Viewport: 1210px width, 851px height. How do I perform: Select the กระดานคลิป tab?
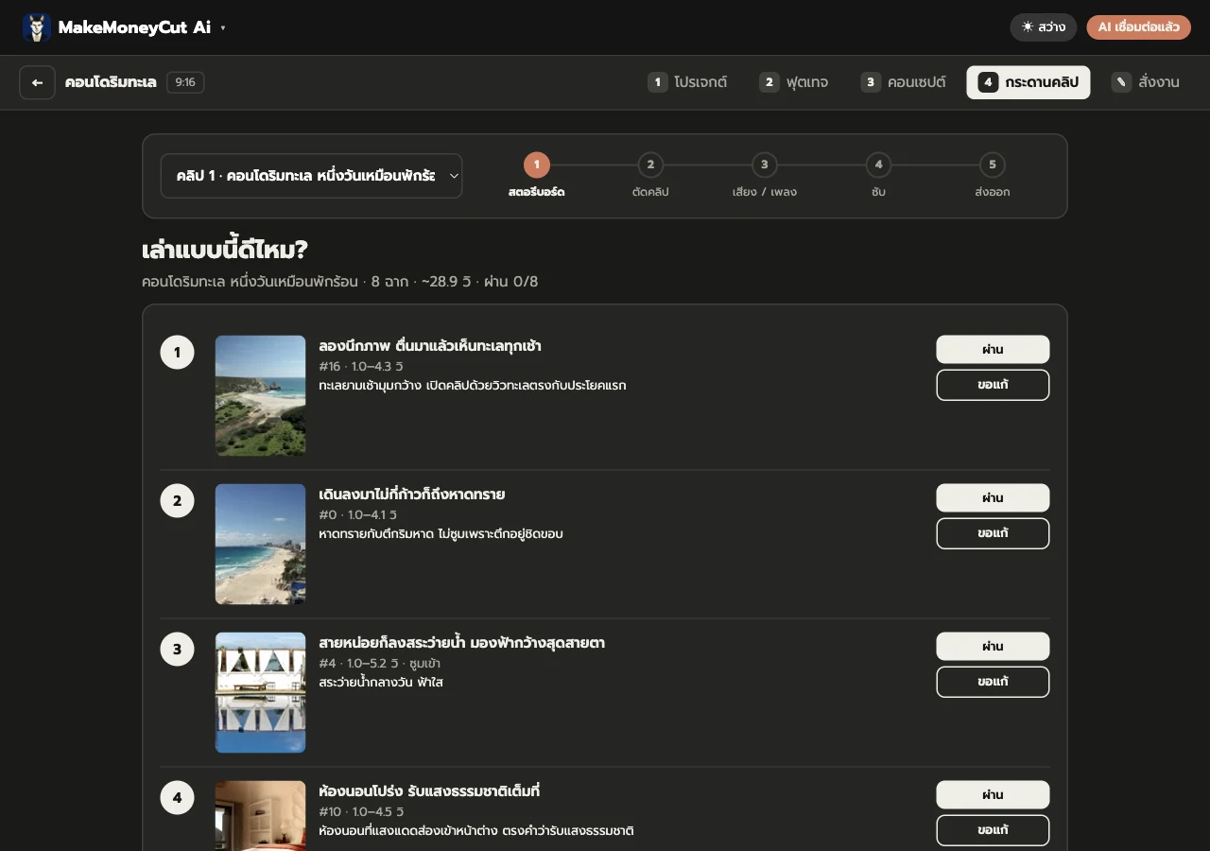[1028, 82]
